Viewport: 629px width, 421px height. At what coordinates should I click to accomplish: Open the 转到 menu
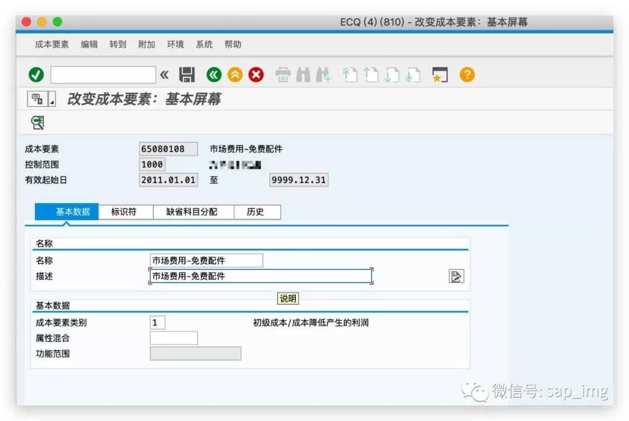coord(118,44)
